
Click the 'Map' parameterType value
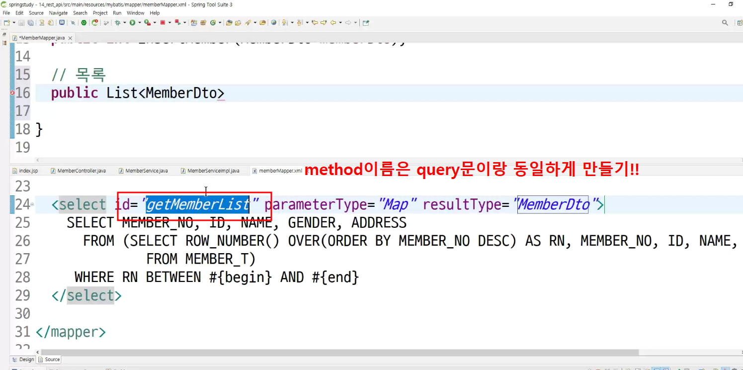click(396, 204)
